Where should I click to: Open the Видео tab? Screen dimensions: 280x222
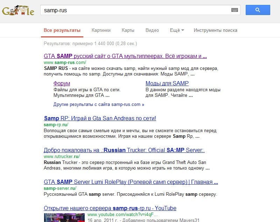[x=152, y=30]
